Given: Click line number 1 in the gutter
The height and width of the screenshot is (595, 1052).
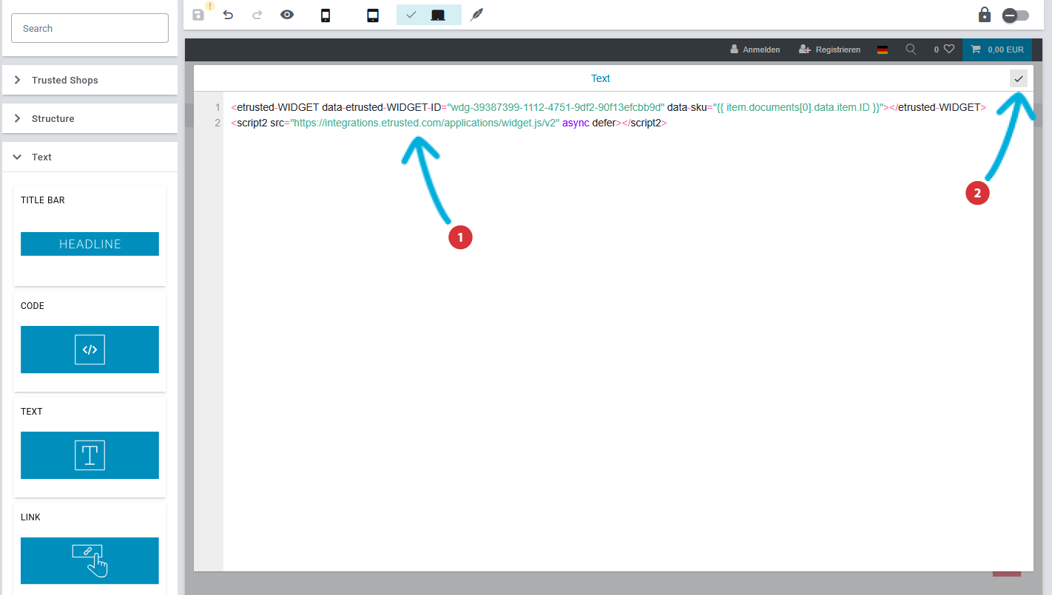Looking at the screenshot, I should tap(218, 107).
